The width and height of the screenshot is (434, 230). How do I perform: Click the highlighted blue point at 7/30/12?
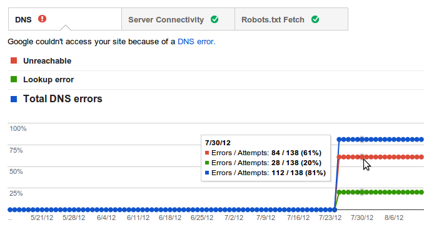tap(361, 139)
